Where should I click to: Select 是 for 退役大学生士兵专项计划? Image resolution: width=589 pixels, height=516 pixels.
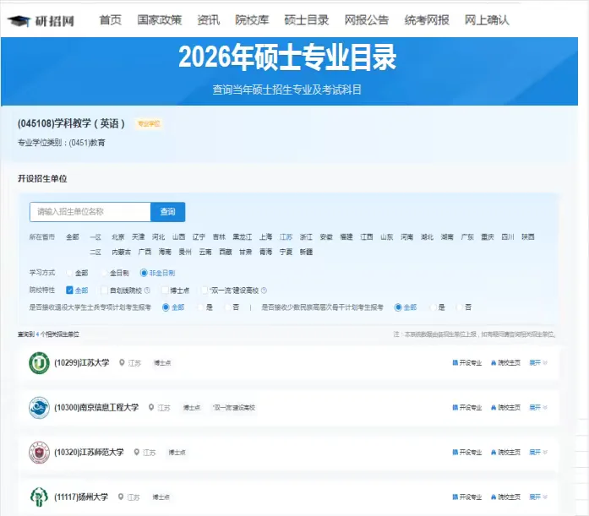[x=200, y=307]
